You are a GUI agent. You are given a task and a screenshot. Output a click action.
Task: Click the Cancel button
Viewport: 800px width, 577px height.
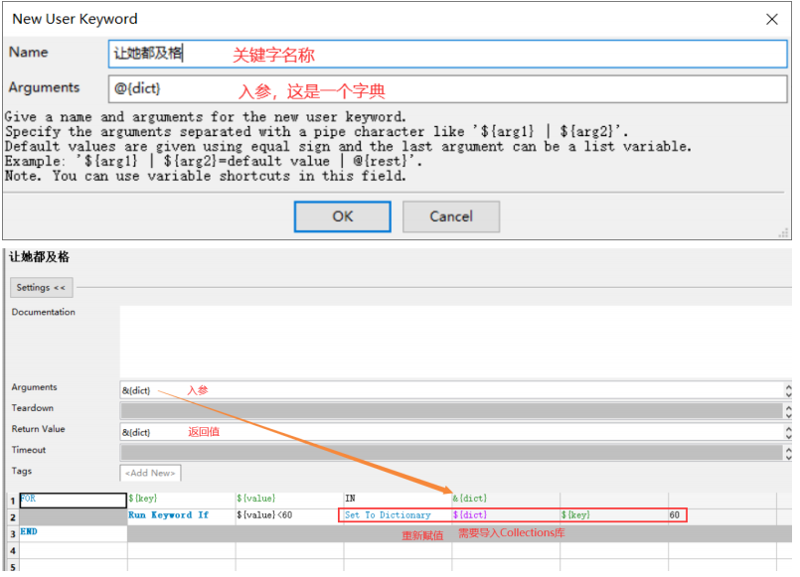point(451,216)
